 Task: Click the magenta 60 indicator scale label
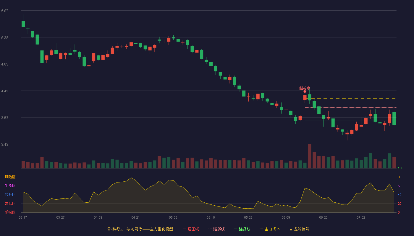click(400, 186)
